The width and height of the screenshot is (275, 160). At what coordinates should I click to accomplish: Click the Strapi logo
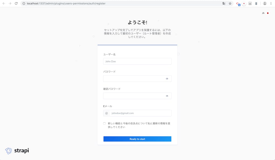tap(17, 151)
